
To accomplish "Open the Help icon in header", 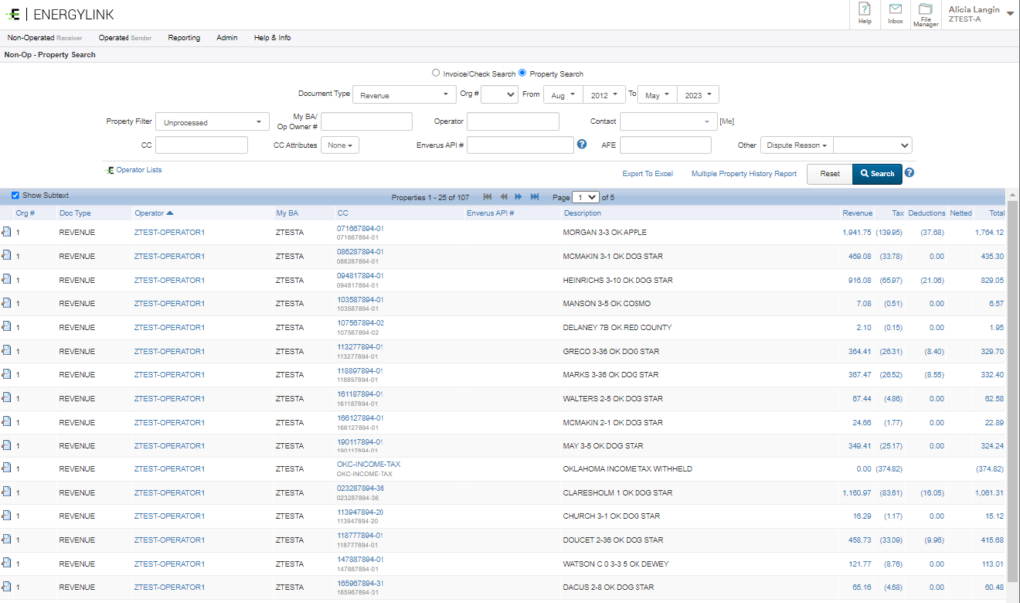I will click(864, 10).
